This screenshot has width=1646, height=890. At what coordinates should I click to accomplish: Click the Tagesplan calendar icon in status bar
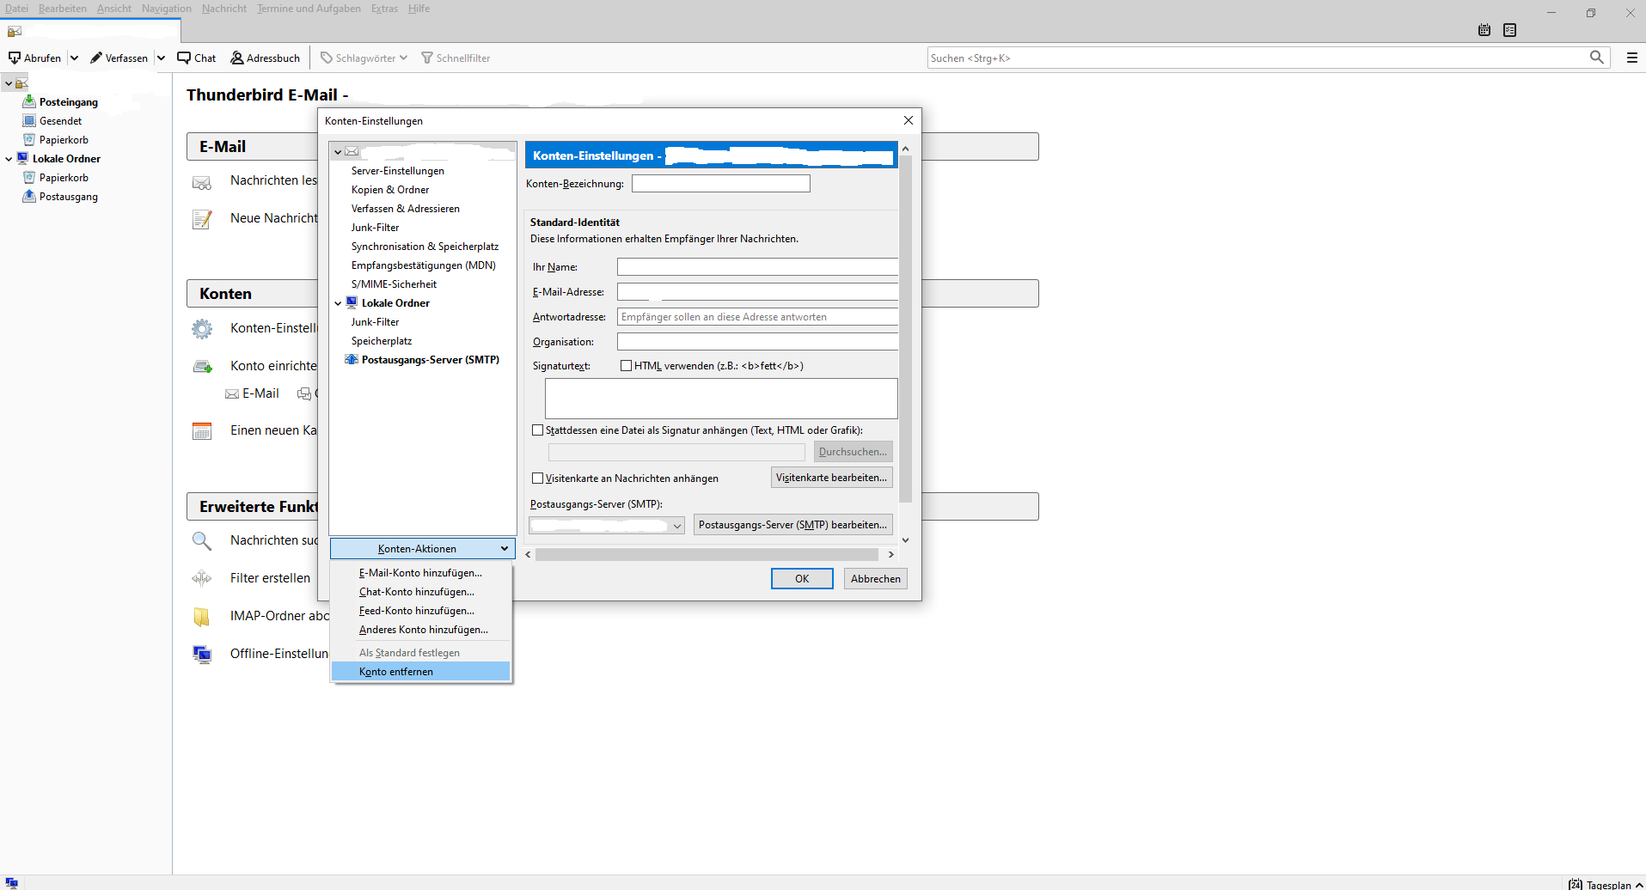pyautogui.click(x=1576, y=884)
